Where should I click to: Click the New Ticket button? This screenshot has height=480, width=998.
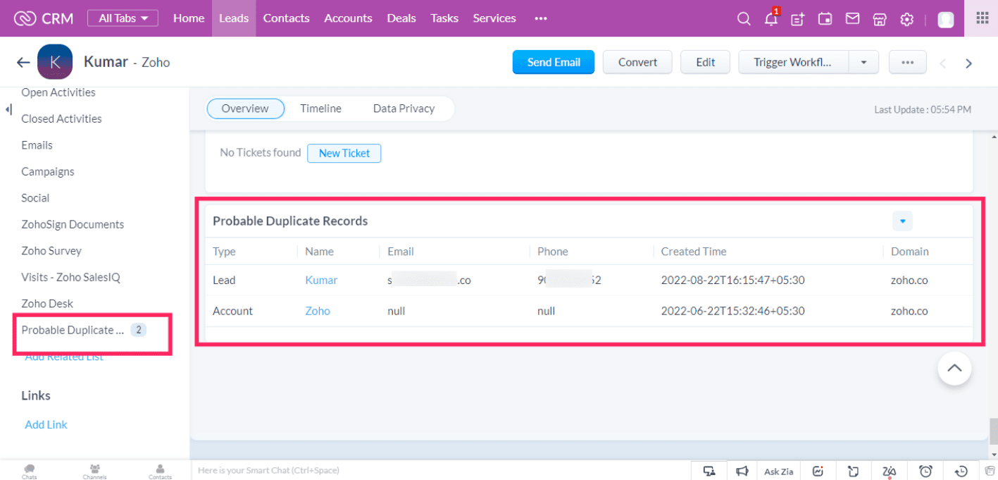click(x=344, y=153)
